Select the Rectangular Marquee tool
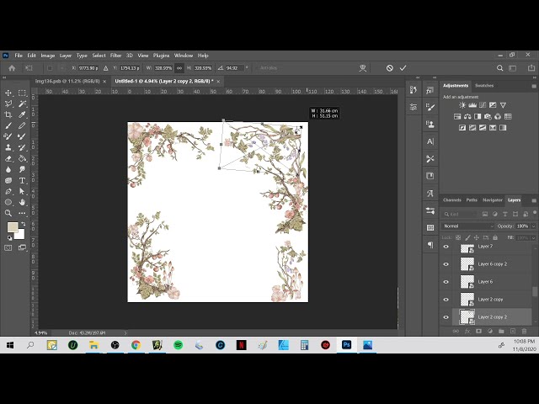Viewport: 539px width, 404px height. coord(22,93)
